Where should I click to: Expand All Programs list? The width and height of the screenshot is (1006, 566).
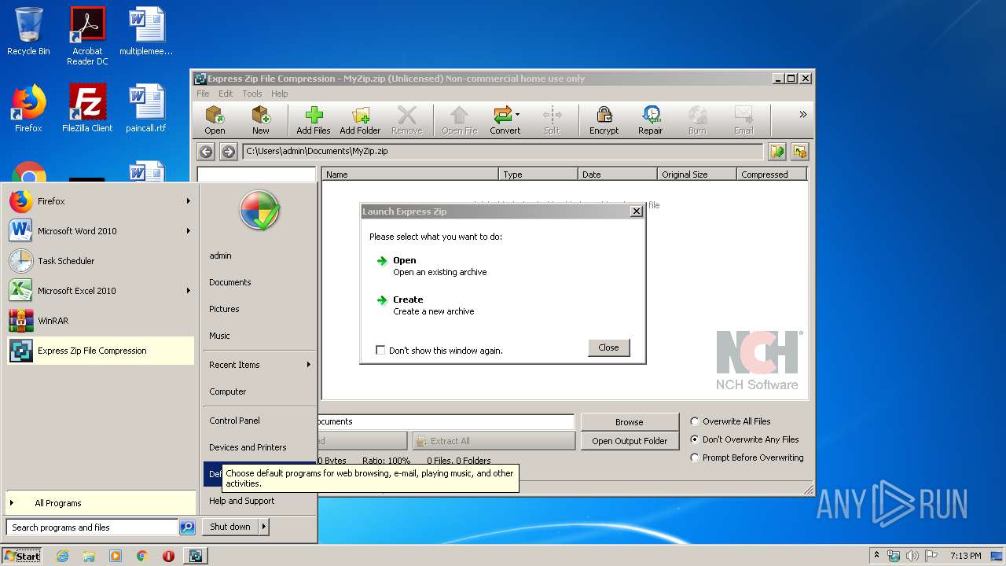(x=101, y=503)
